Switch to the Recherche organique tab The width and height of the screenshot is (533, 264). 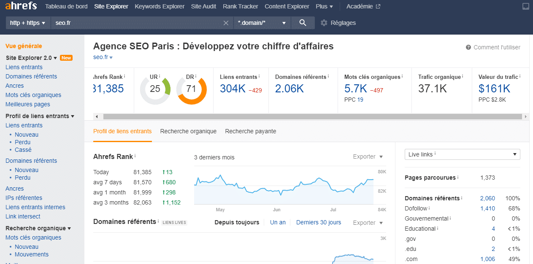point(188,131)
